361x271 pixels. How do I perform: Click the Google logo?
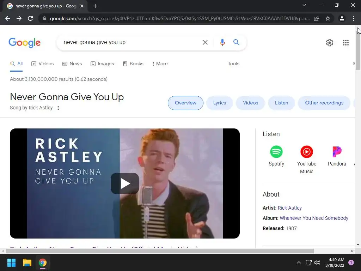coord(24,43)
